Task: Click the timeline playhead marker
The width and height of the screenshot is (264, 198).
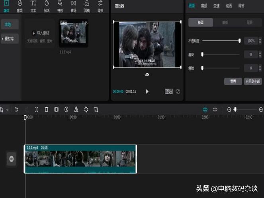Action: [x=25, y=118]
